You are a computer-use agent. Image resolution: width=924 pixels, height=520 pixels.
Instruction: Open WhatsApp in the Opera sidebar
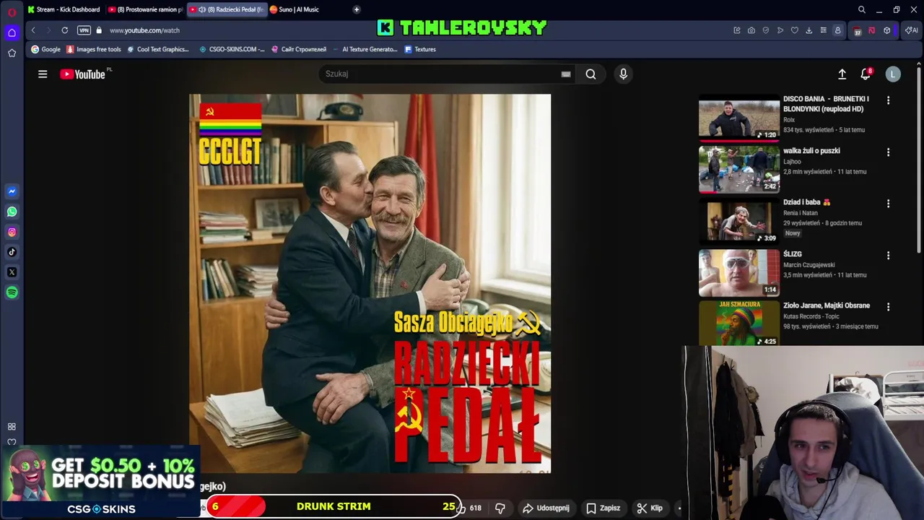point(12,212)
